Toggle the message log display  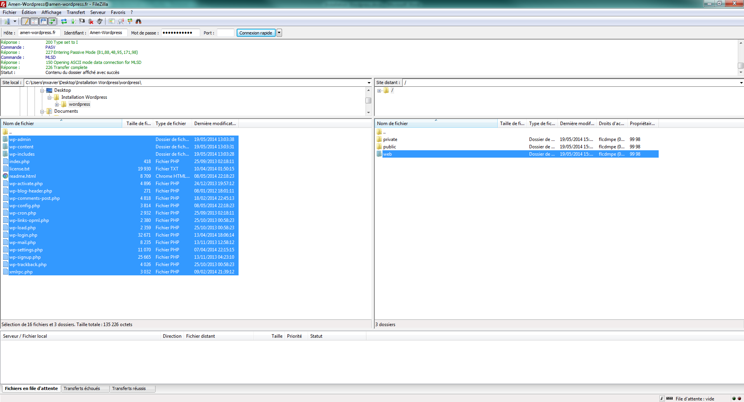point(25,21)
